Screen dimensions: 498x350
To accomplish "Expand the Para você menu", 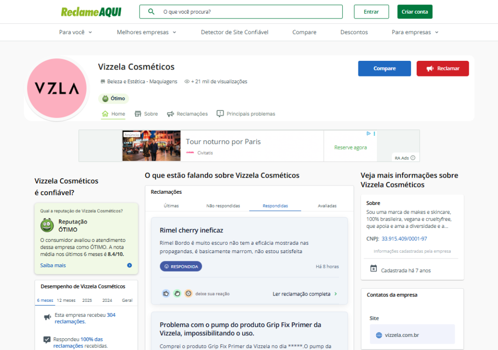I will pyautogui.click(x=75, y=32).
